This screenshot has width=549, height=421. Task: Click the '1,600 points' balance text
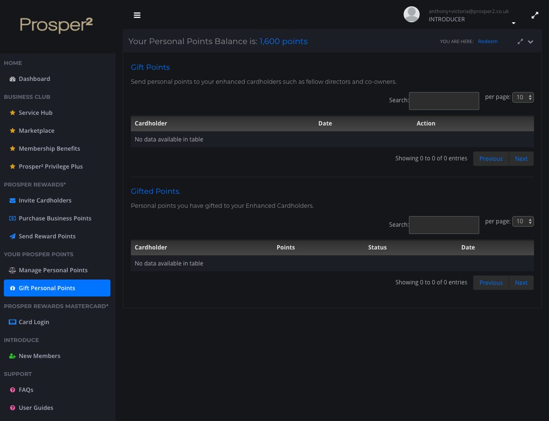click(283, 41)
